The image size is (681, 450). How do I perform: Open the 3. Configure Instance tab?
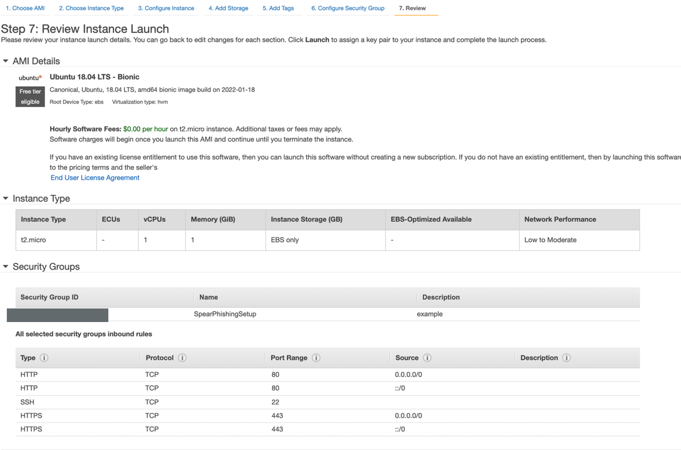tap(166, 8)
